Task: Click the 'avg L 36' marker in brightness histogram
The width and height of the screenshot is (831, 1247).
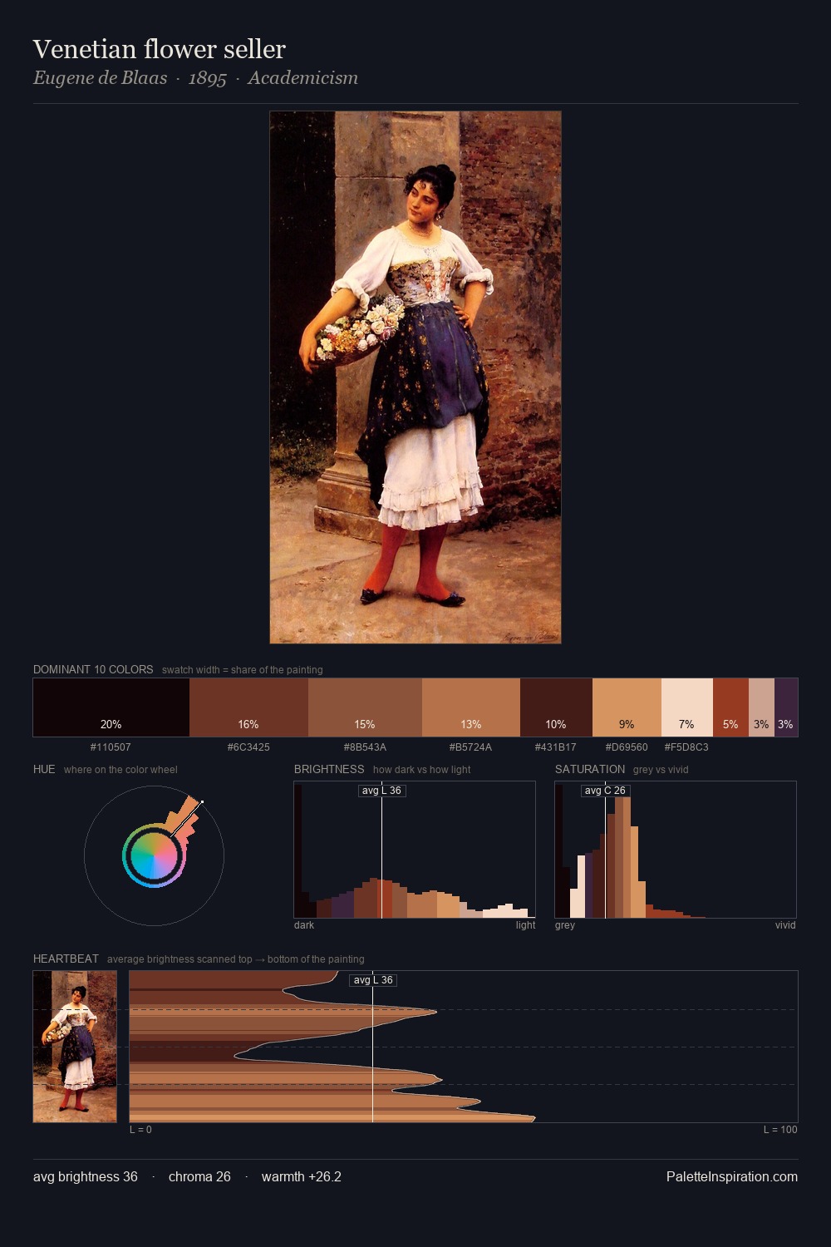Action: [x=381, y=791]
